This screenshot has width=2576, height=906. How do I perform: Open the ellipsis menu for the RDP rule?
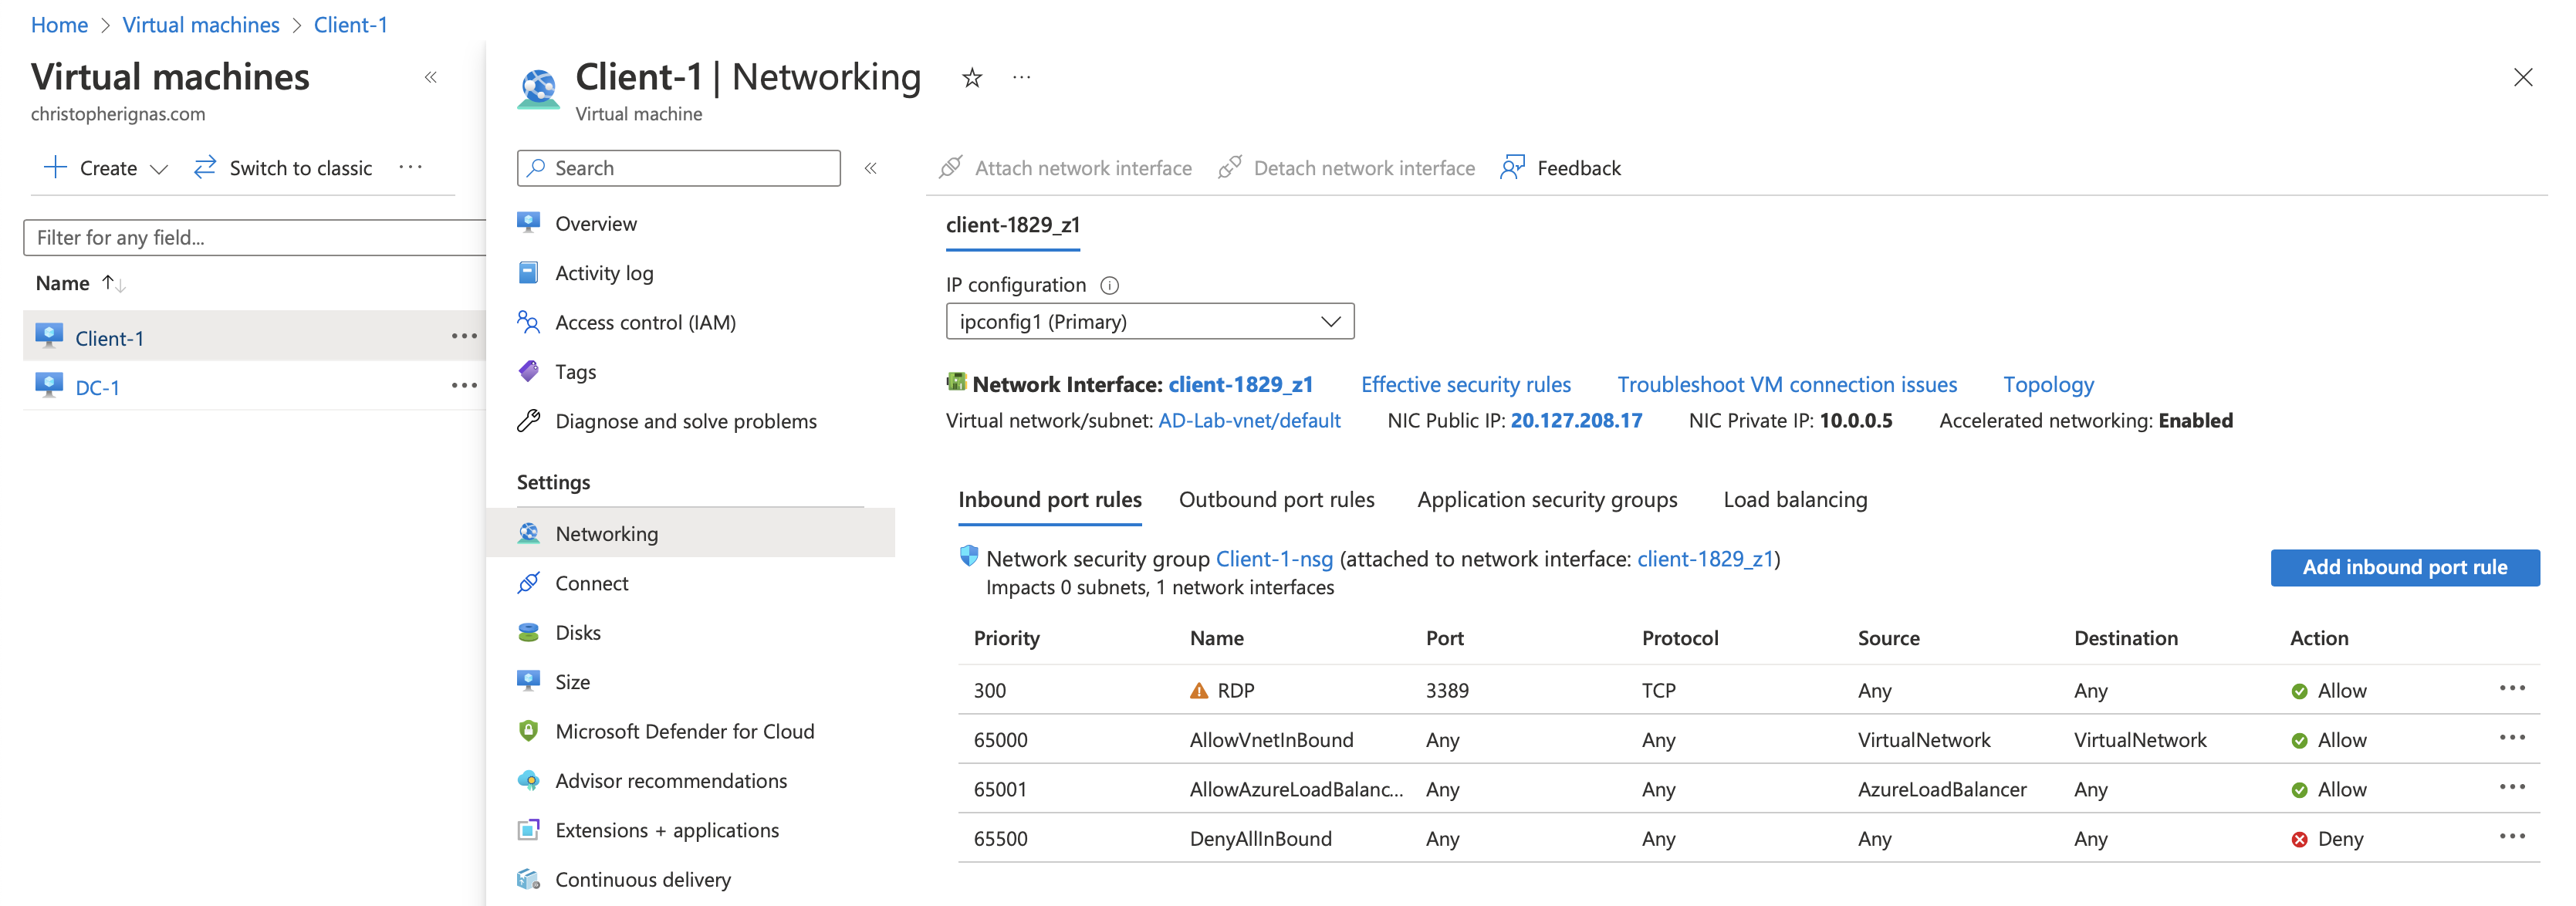click(2512, 688)
